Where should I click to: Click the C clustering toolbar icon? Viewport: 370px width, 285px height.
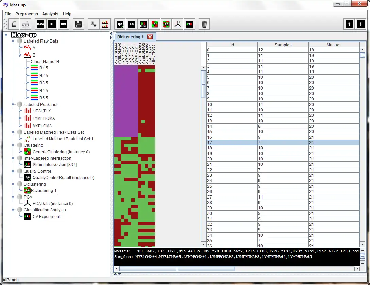pos(154,24)
